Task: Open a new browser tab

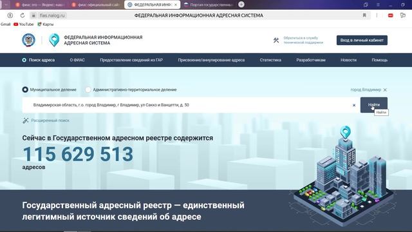Action: point(241,5)
